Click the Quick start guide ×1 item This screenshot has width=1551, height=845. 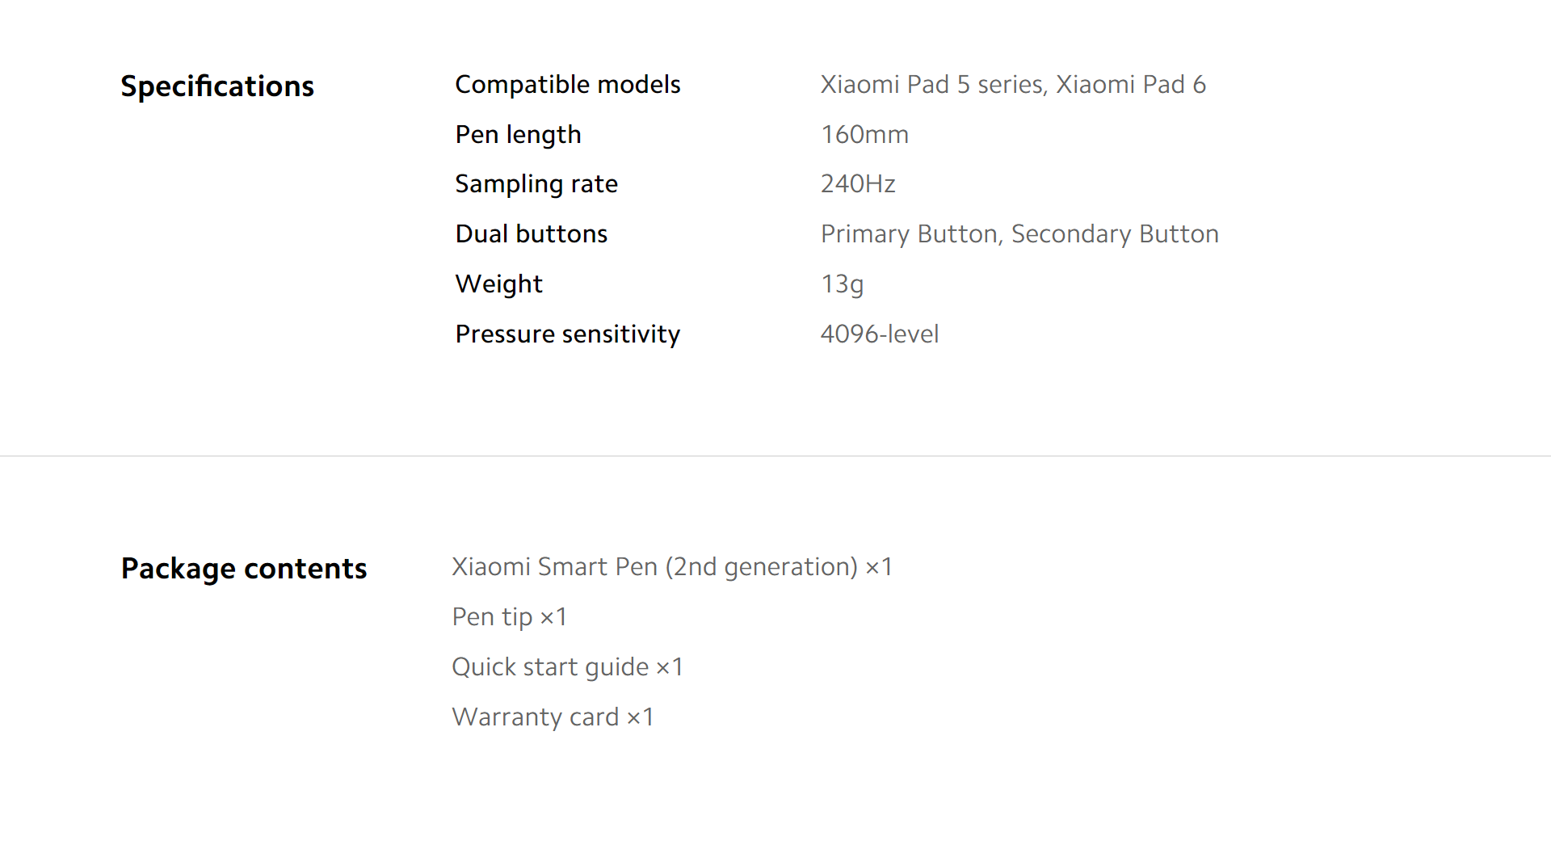[568, 667]
